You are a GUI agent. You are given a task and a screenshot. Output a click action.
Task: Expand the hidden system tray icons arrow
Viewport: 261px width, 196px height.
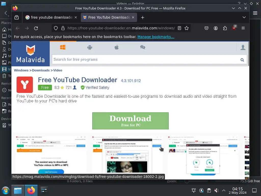point(224,190)
